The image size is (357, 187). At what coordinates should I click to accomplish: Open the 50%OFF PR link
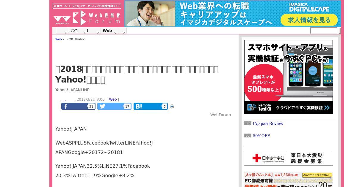point(261,136)
